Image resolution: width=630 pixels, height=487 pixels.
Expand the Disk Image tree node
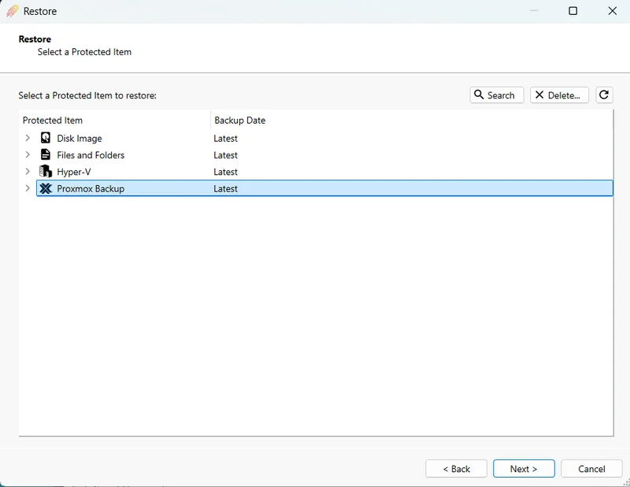28,138
